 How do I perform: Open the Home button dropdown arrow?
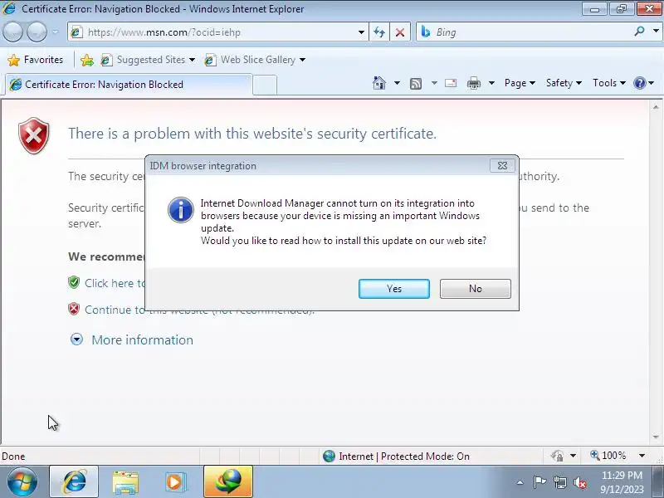pos(397,83)
